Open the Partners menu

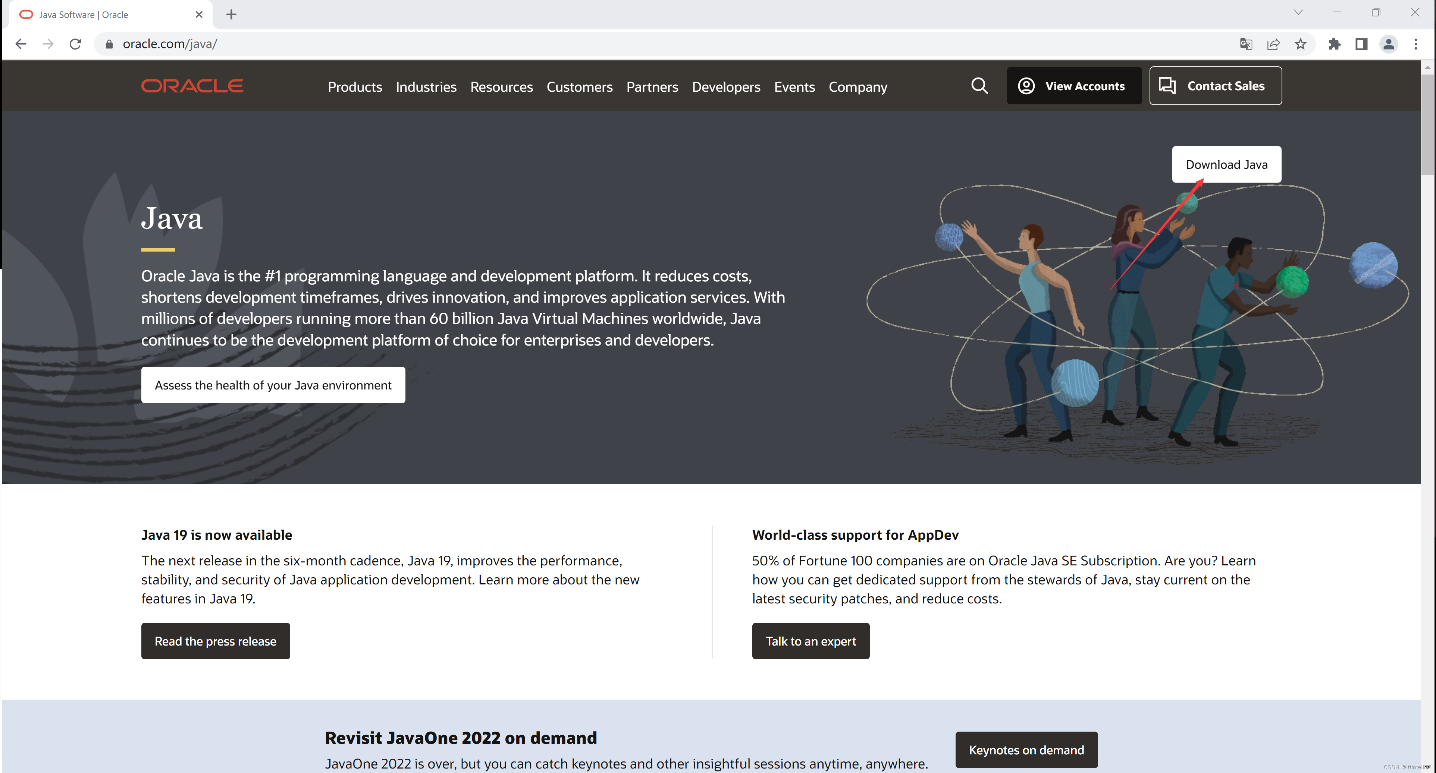(652, 87)
